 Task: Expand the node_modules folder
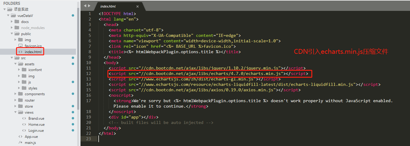(12, 28)
